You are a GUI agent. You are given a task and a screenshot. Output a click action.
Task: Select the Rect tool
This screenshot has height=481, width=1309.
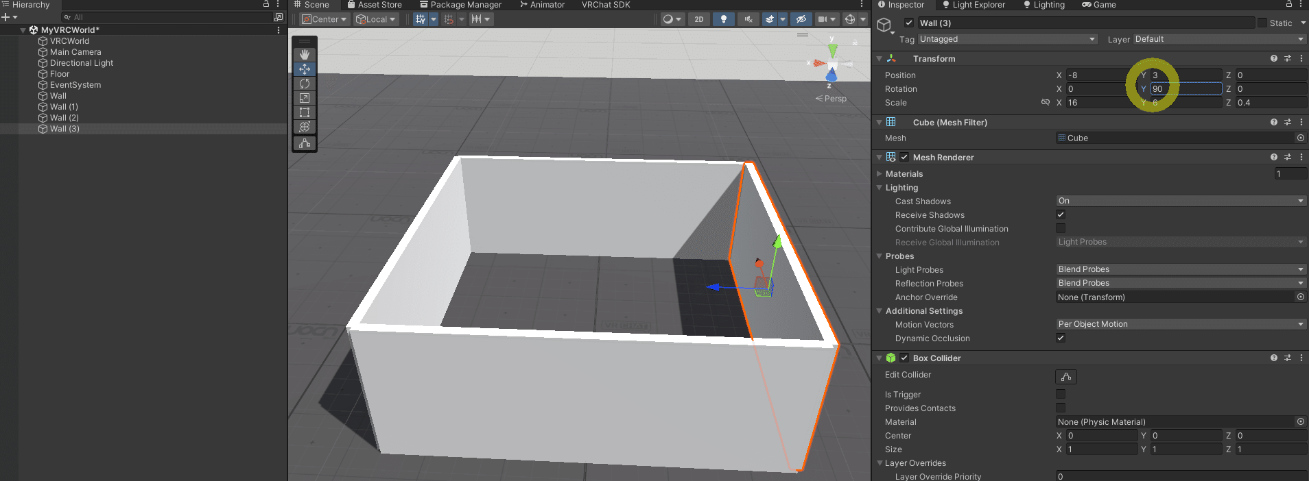pyautogui.click(x=305, y=112)
